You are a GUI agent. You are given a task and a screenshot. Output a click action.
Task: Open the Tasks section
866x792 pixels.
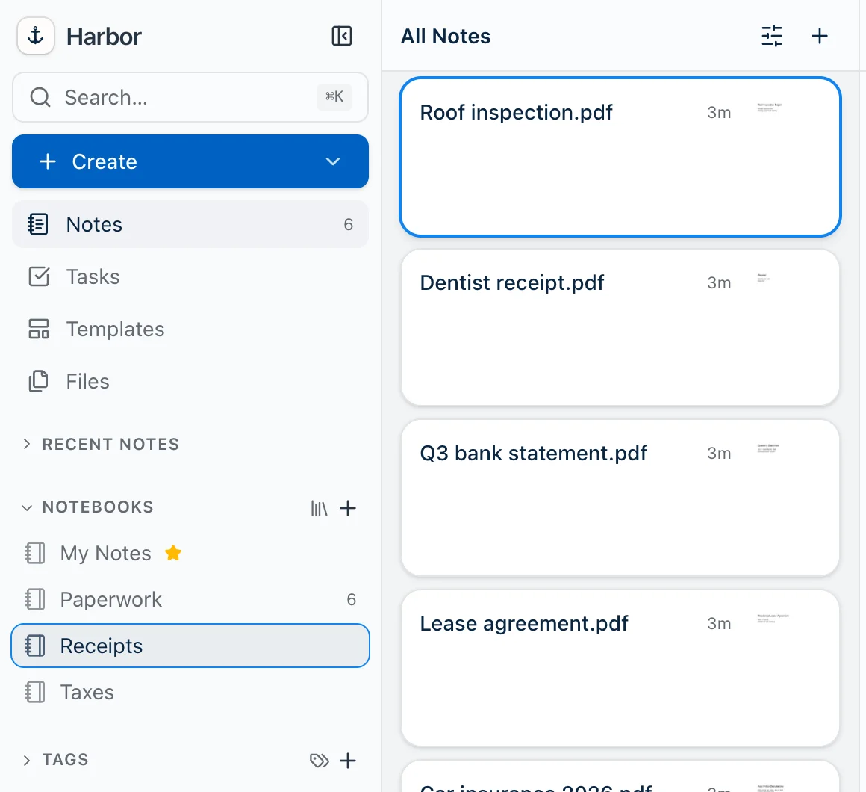190,277
